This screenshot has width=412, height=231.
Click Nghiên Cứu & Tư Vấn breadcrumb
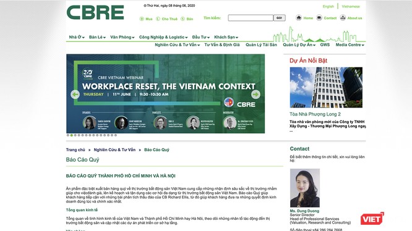click(x=114, y=149)
